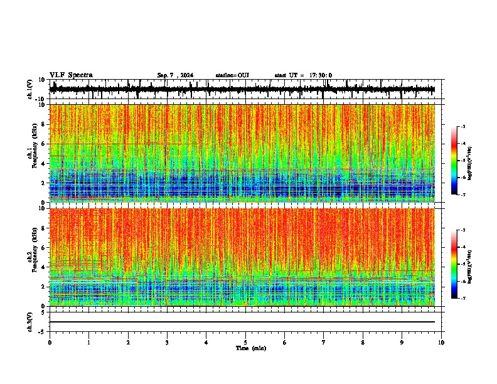497x384 pixels.
Task: Click the "station=OUJ" label
Action: tap(232, 75)
